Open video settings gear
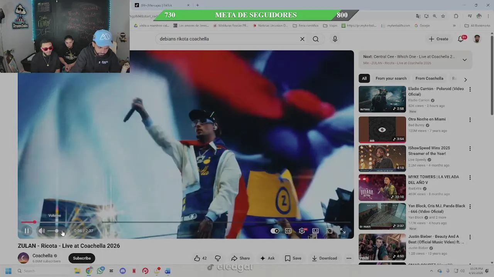Image resolution: width=494 pixels, height=277 pixels. click(x=302, y=231)
